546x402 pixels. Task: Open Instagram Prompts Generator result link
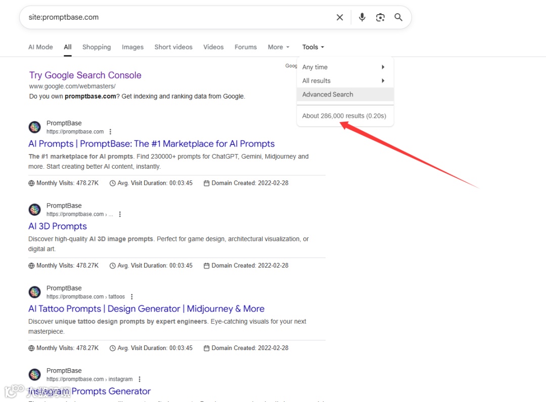tap(89, 391)
